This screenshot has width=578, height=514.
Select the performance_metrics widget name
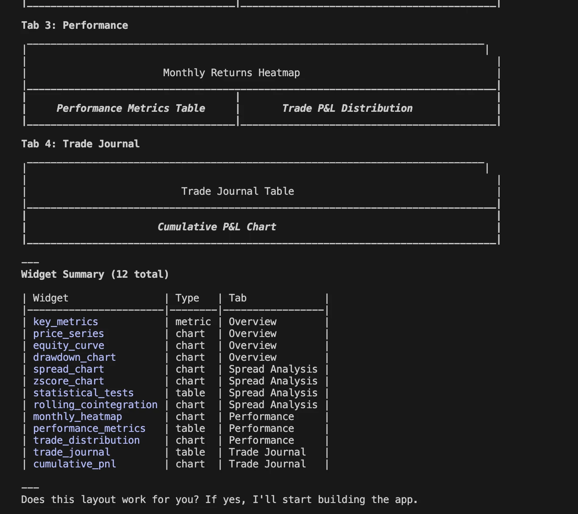click(x=89, y=428)
